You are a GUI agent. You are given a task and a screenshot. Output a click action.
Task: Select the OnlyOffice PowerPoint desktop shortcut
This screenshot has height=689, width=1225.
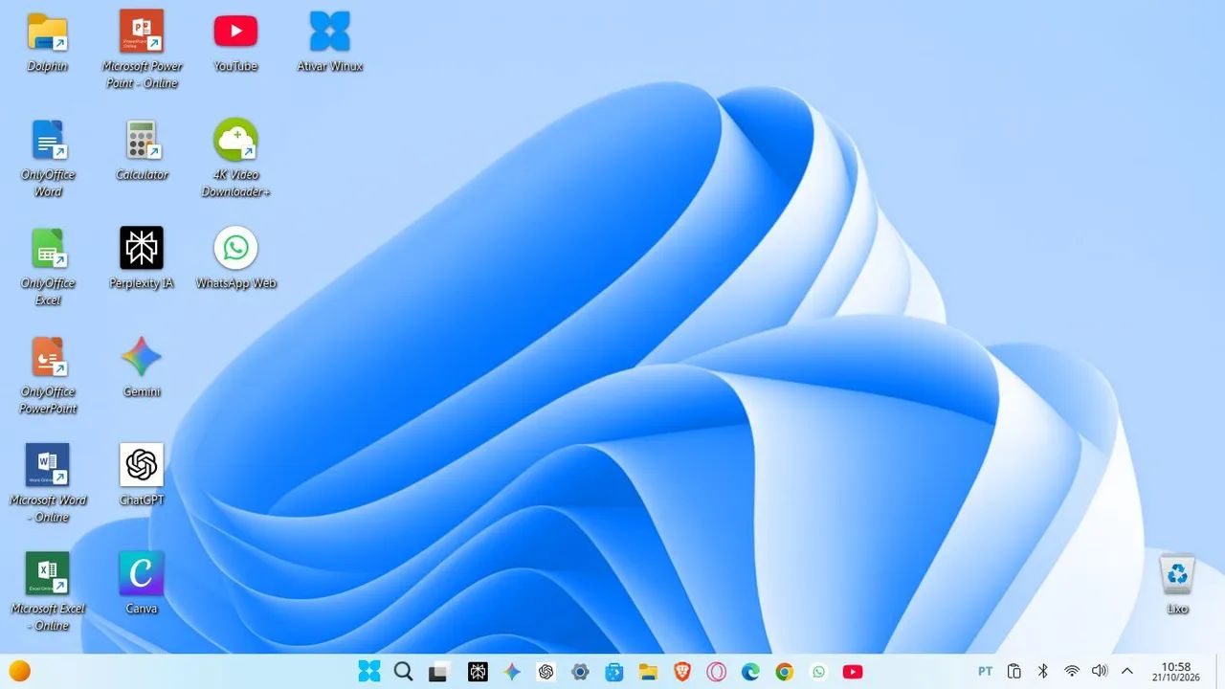[x=47, y=357]
